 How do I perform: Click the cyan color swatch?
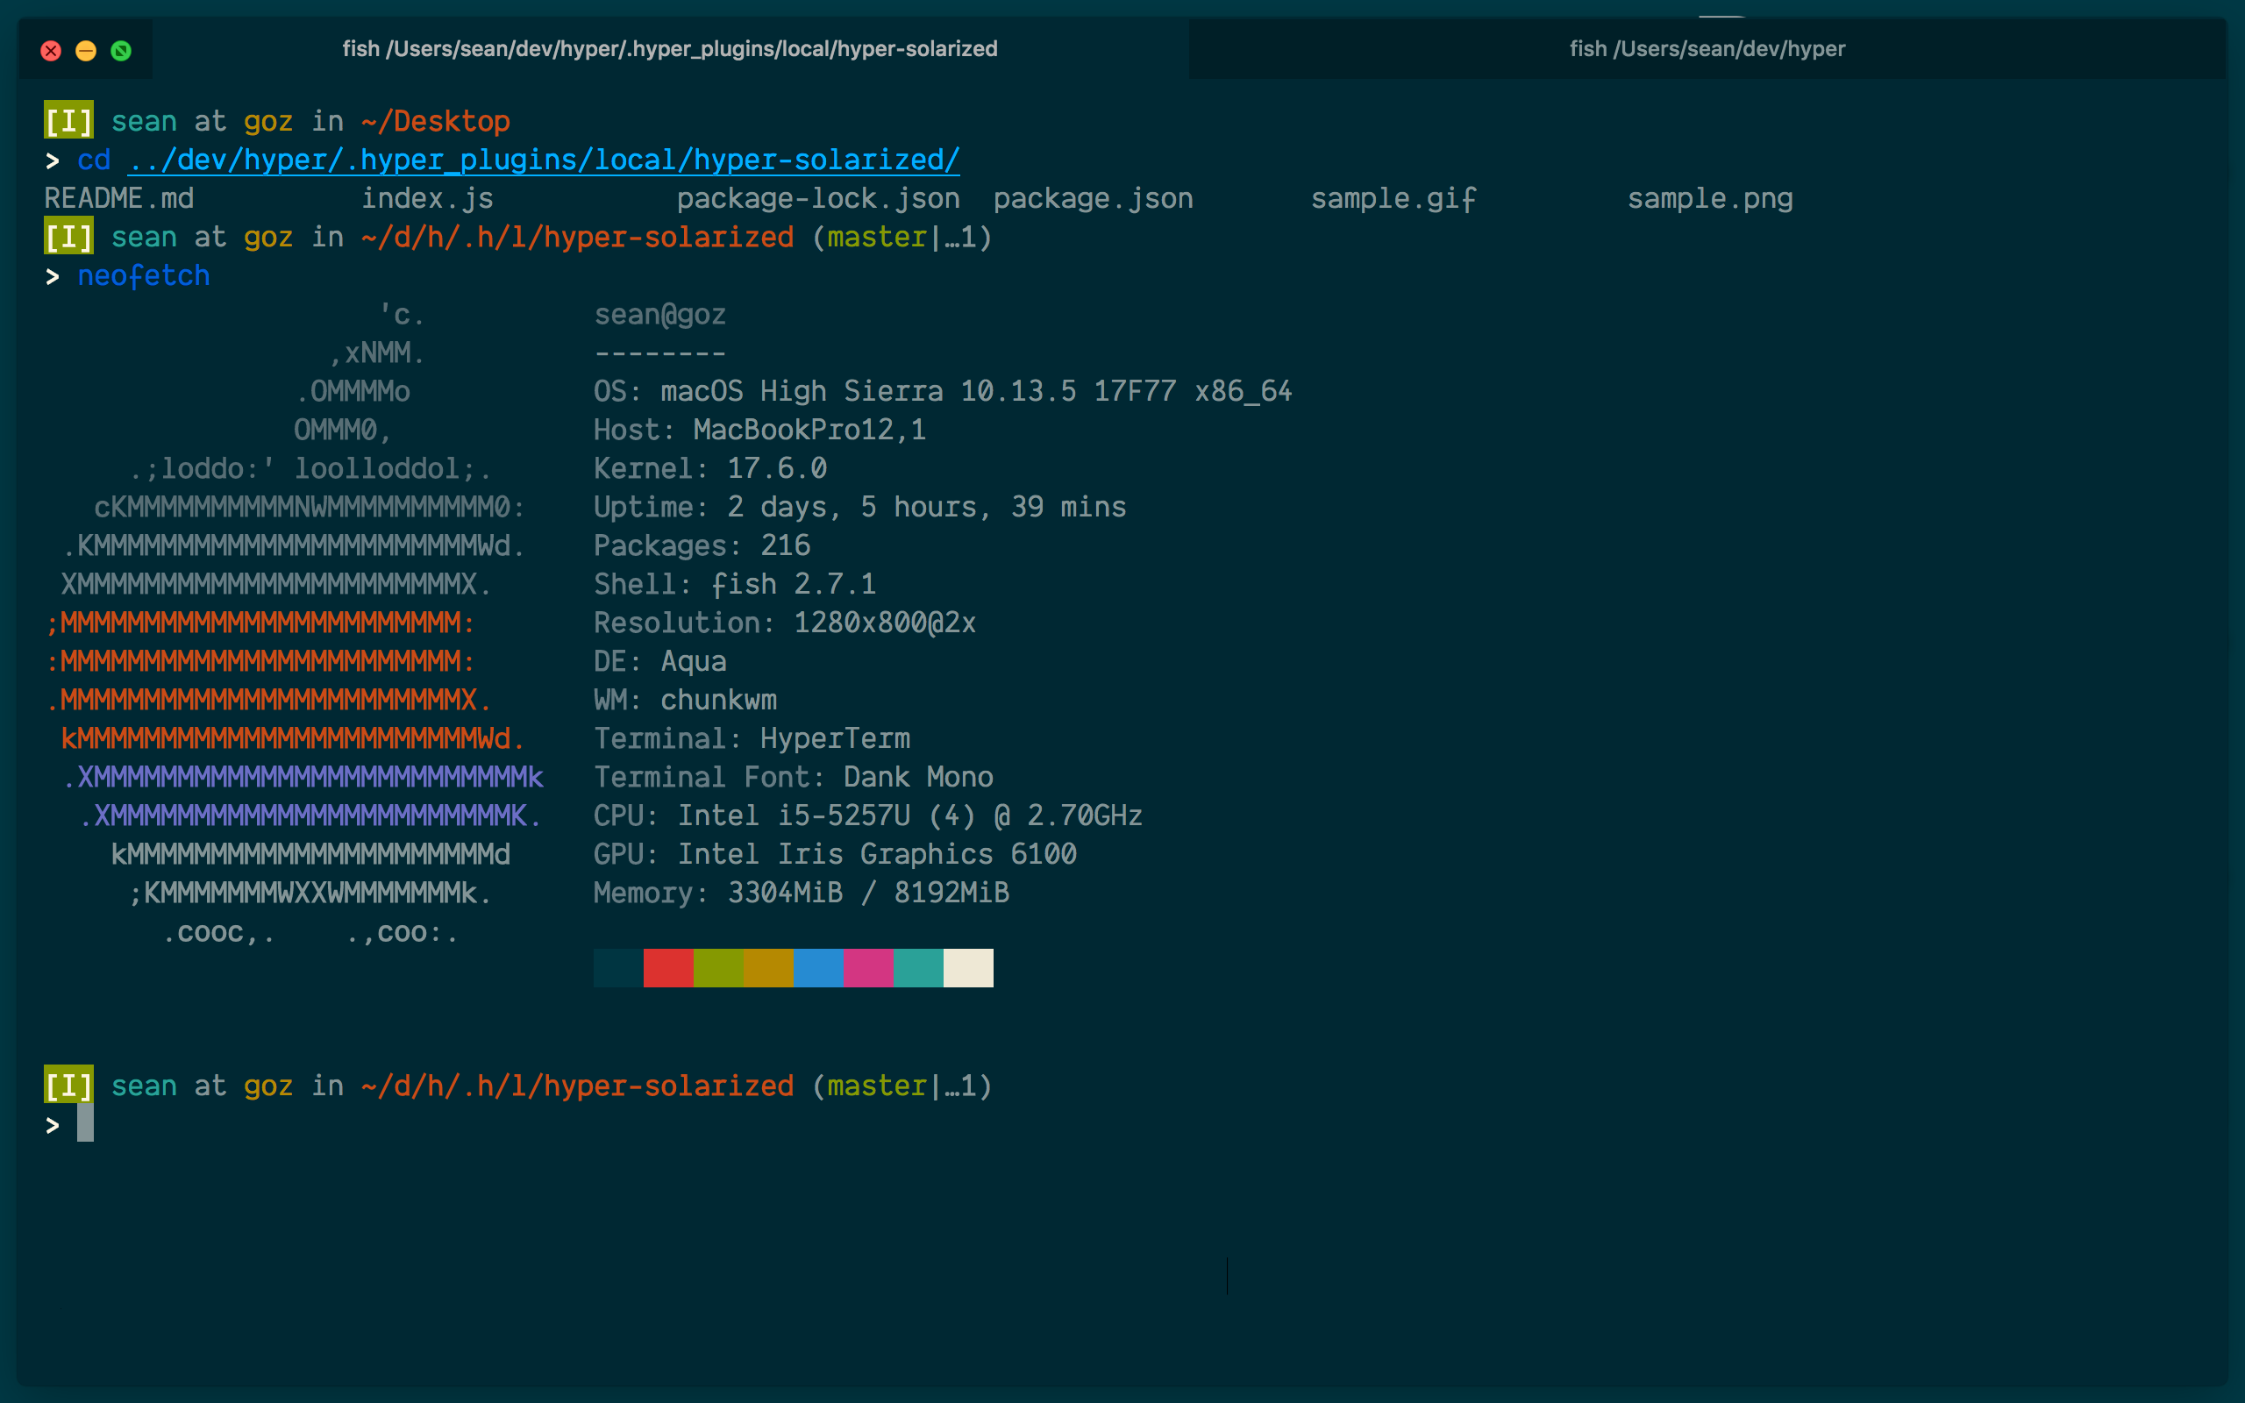(918, 968)
